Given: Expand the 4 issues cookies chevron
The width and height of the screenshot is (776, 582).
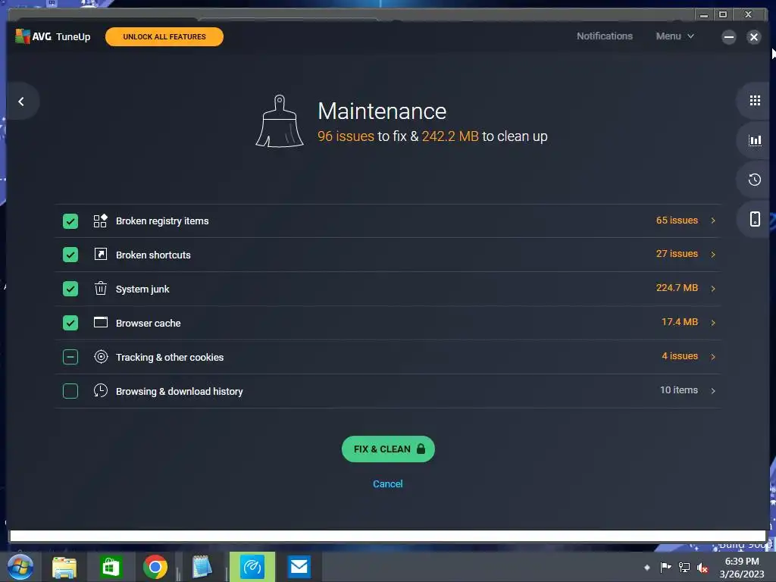Looking at the screenshot, I should point(713,357).
